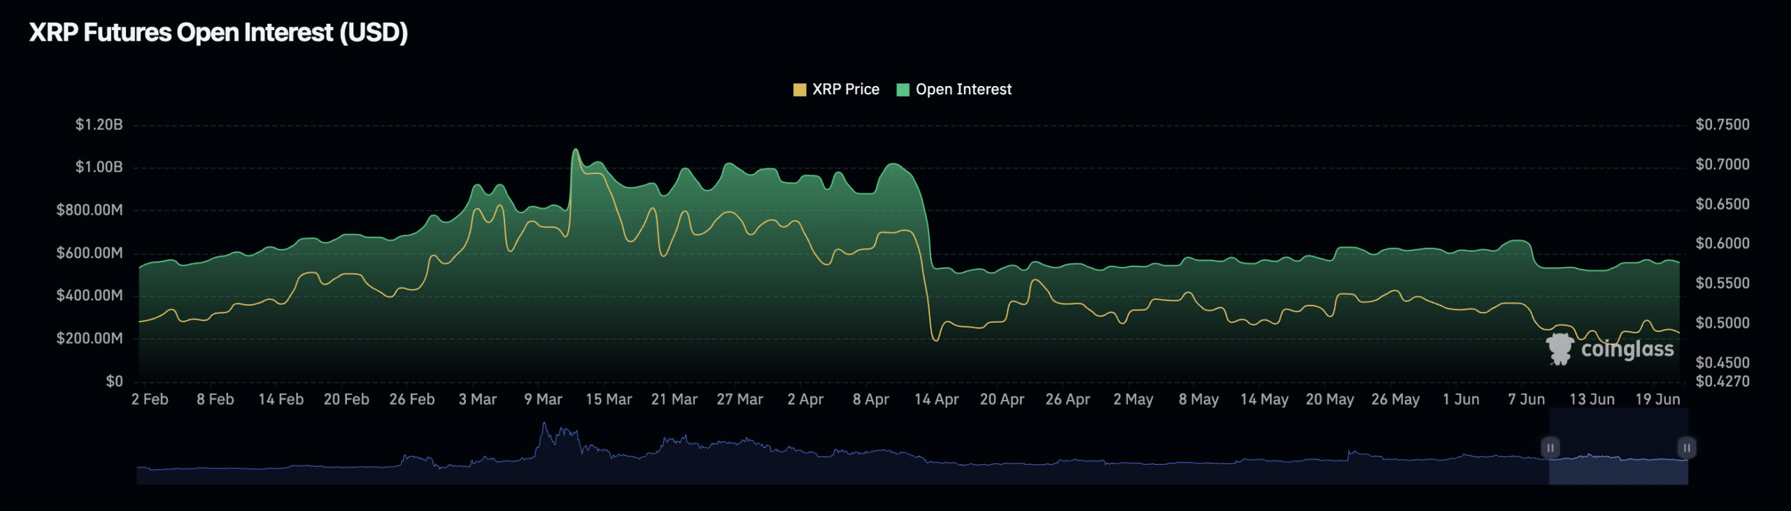Click the 26 May date label
The height and width of the screenshot is (511, 1791).
pos(1396,399)
